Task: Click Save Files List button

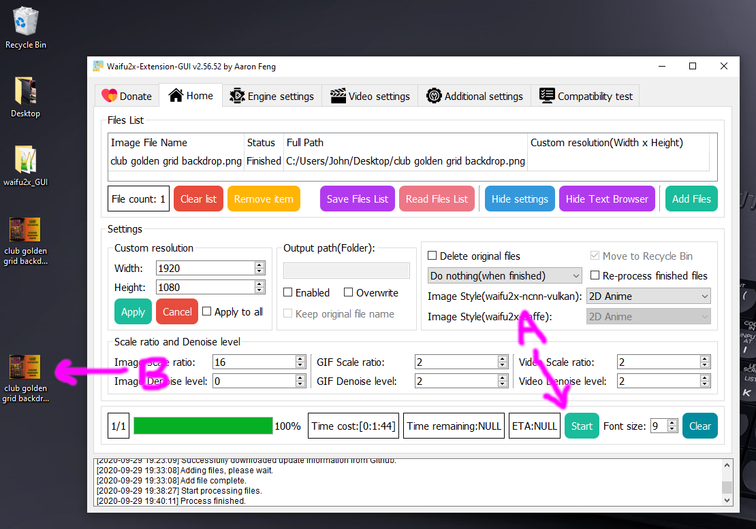Action: pyautogui.click(x=358, y=199)
